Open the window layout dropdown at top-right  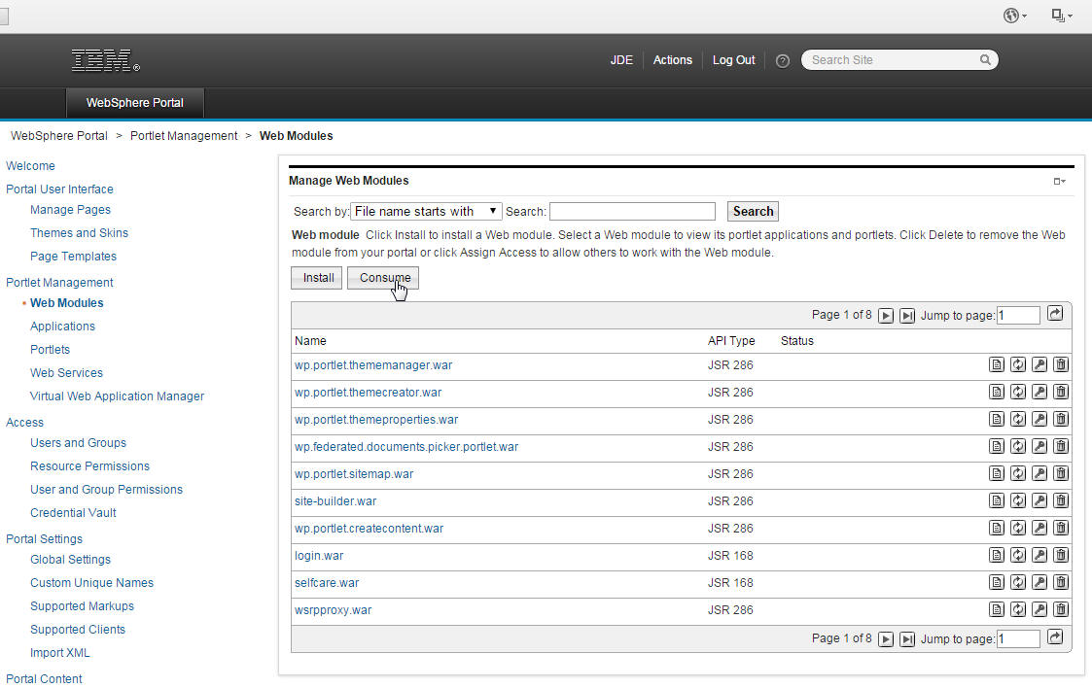coord(1061,16)
